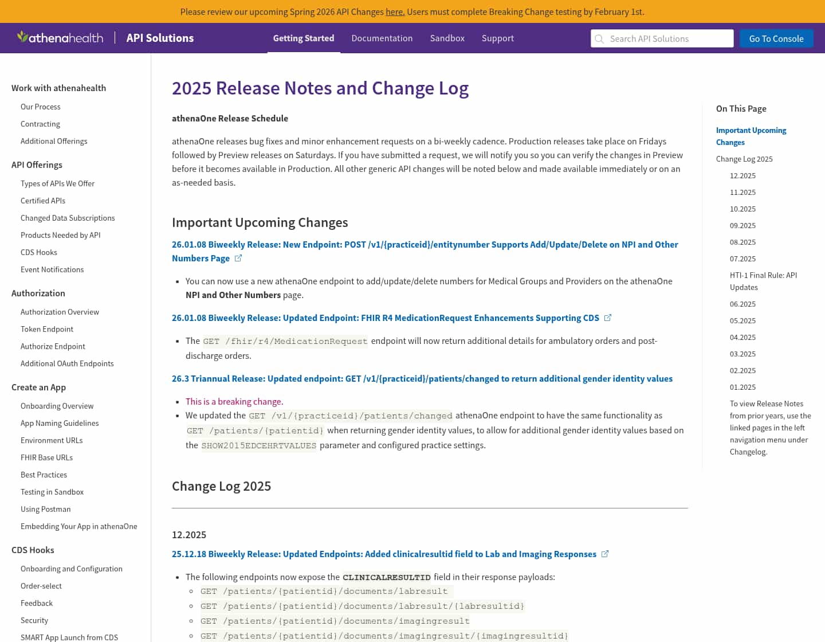Jump to Important Upcoming Changes on this page

pyautogui.click(x=751, y=136)
